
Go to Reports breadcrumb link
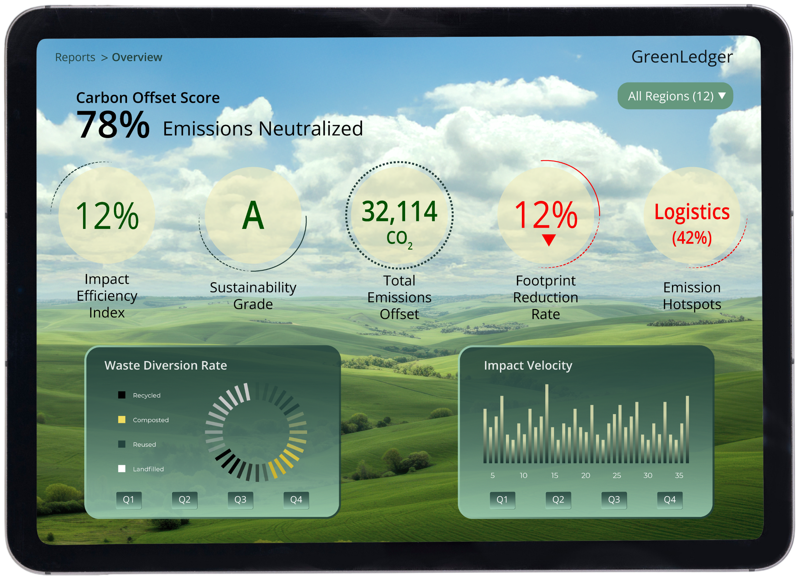[75, 57]
